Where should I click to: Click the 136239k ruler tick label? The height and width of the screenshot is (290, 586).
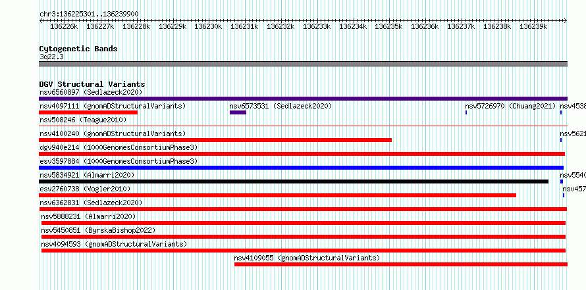533,26
